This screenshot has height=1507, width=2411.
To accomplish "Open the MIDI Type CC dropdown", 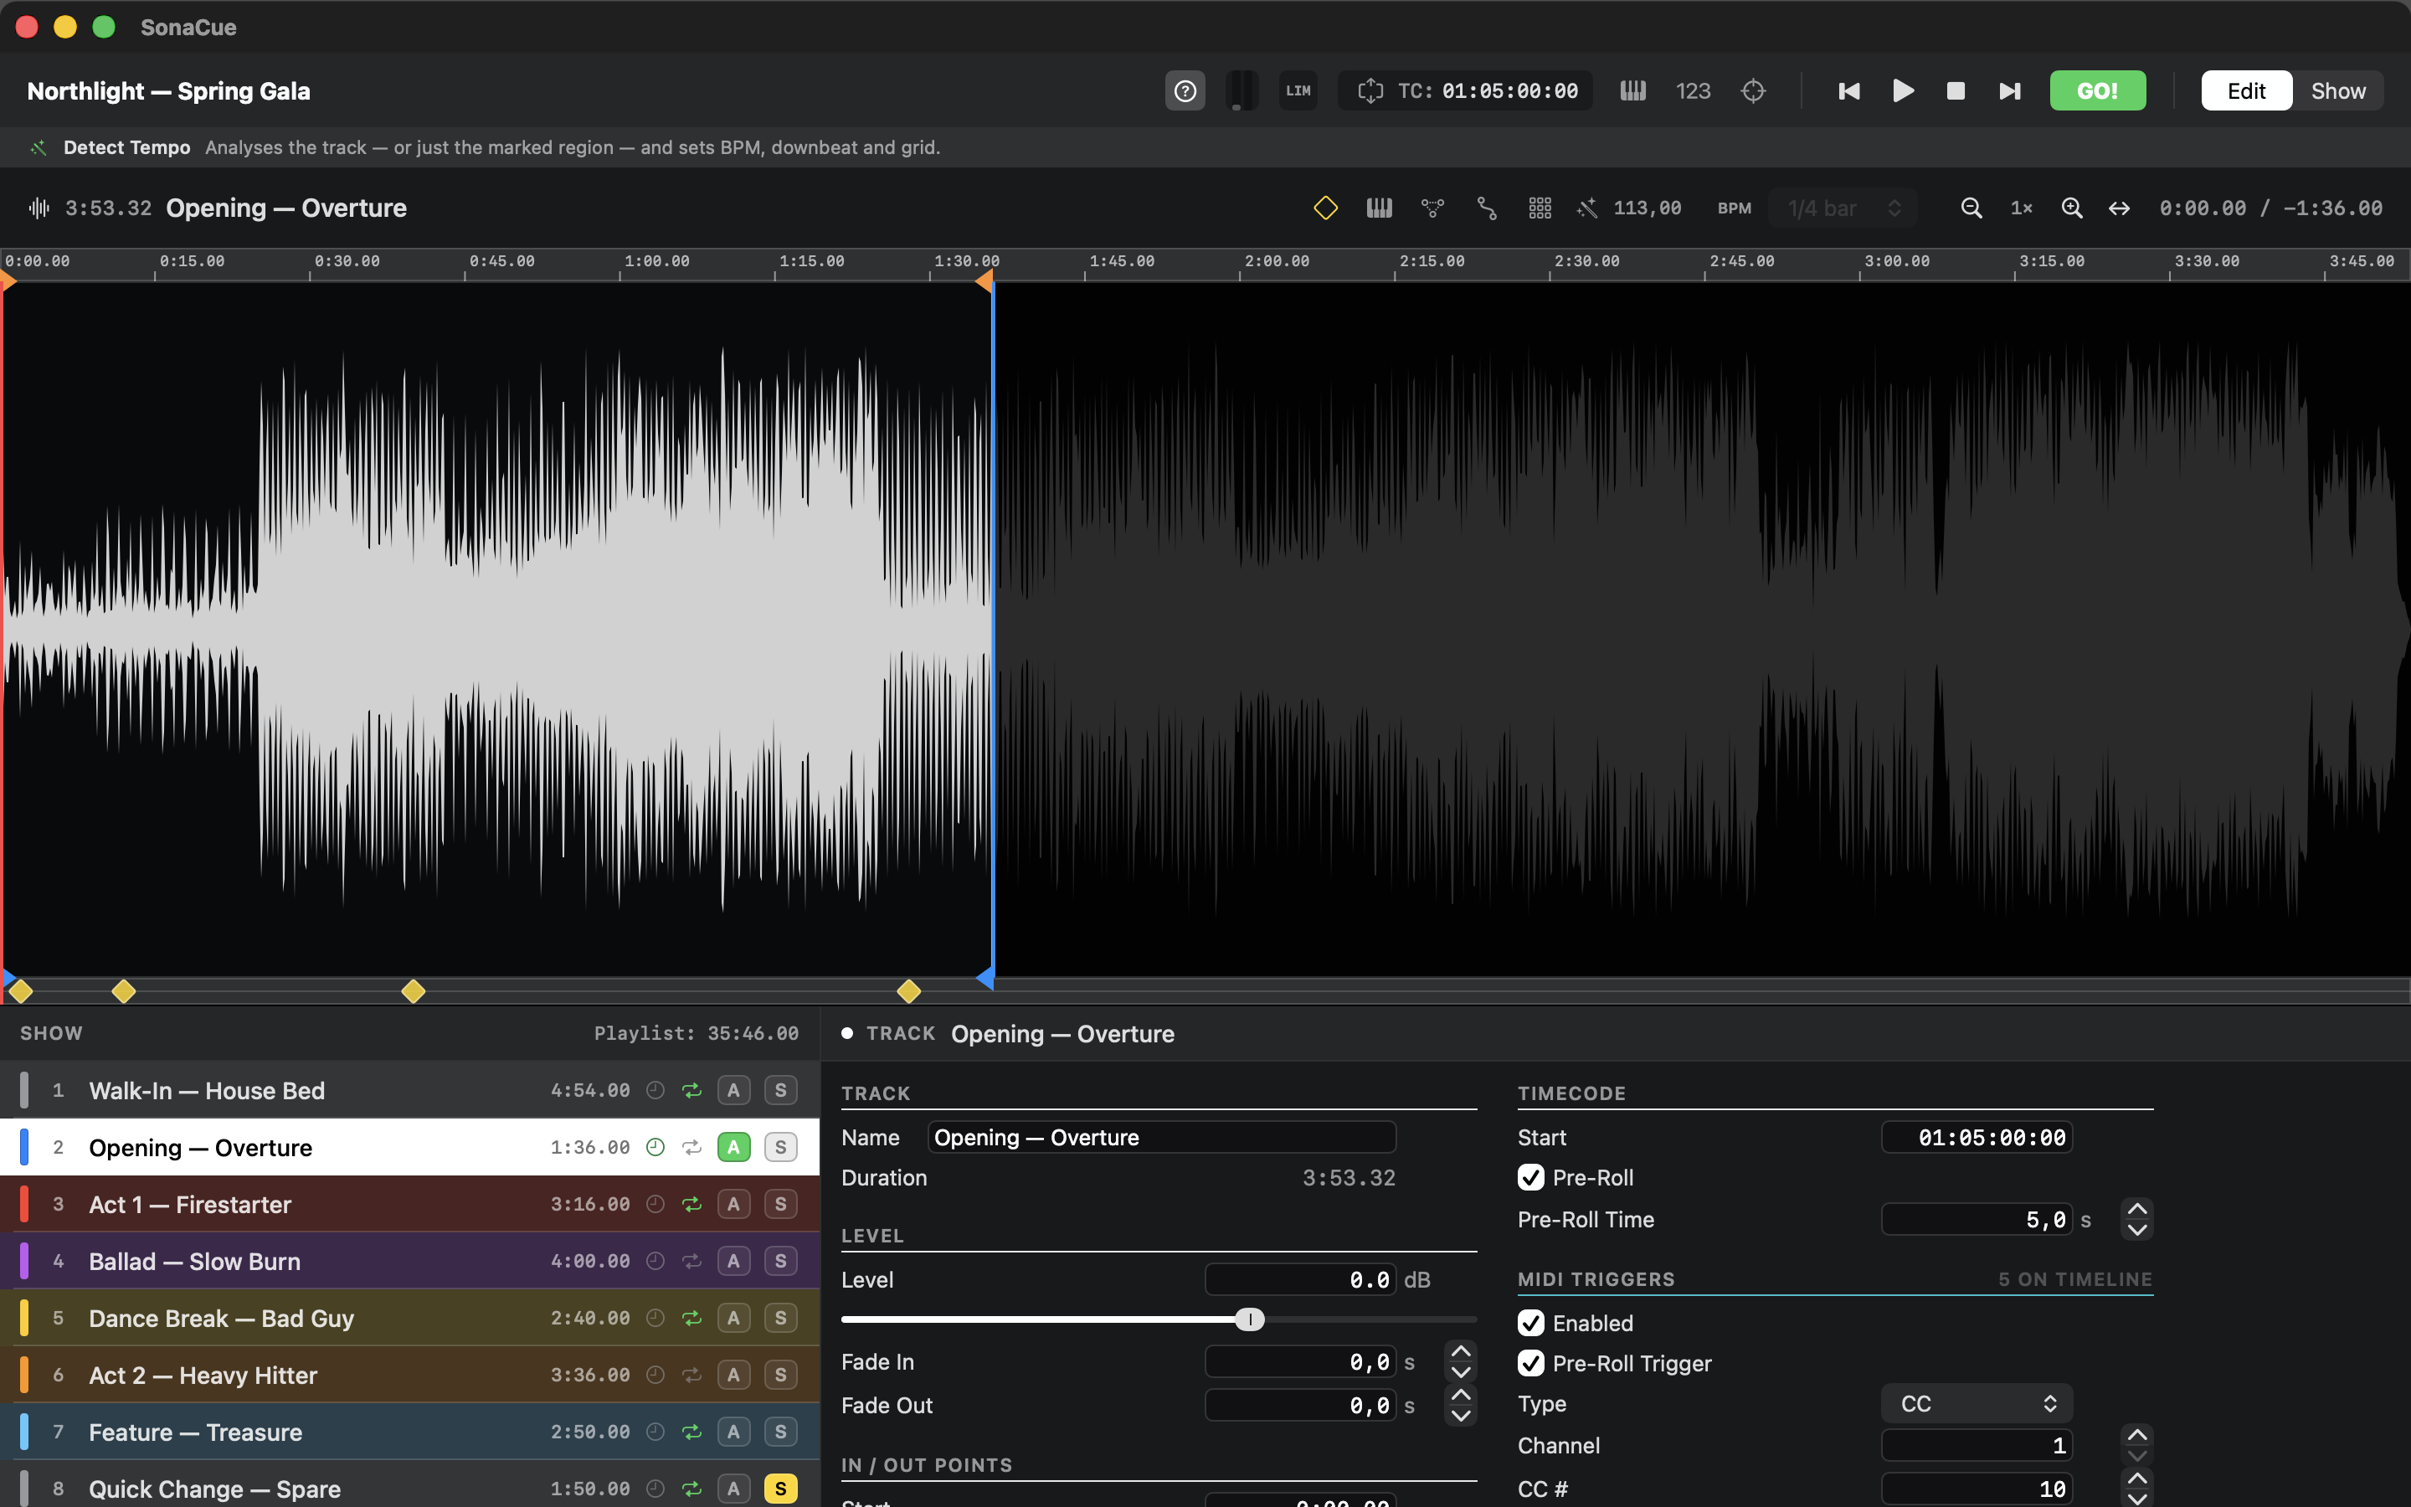I will click(1977, 1403).
